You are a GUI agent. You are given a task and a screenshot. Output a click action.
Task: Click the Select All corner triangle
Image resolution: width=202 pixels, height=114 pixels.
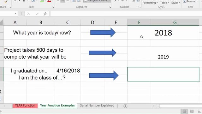(x=1, y=22)
